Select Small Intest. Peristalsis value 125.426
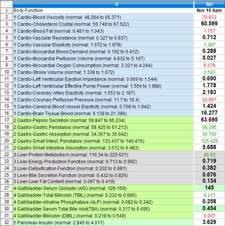 tap(209, 140)
